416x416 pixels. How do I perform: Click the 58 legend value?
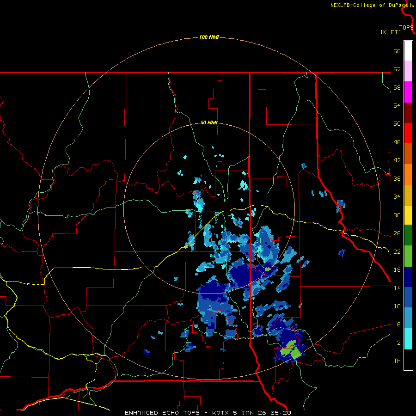pos(397,87)
